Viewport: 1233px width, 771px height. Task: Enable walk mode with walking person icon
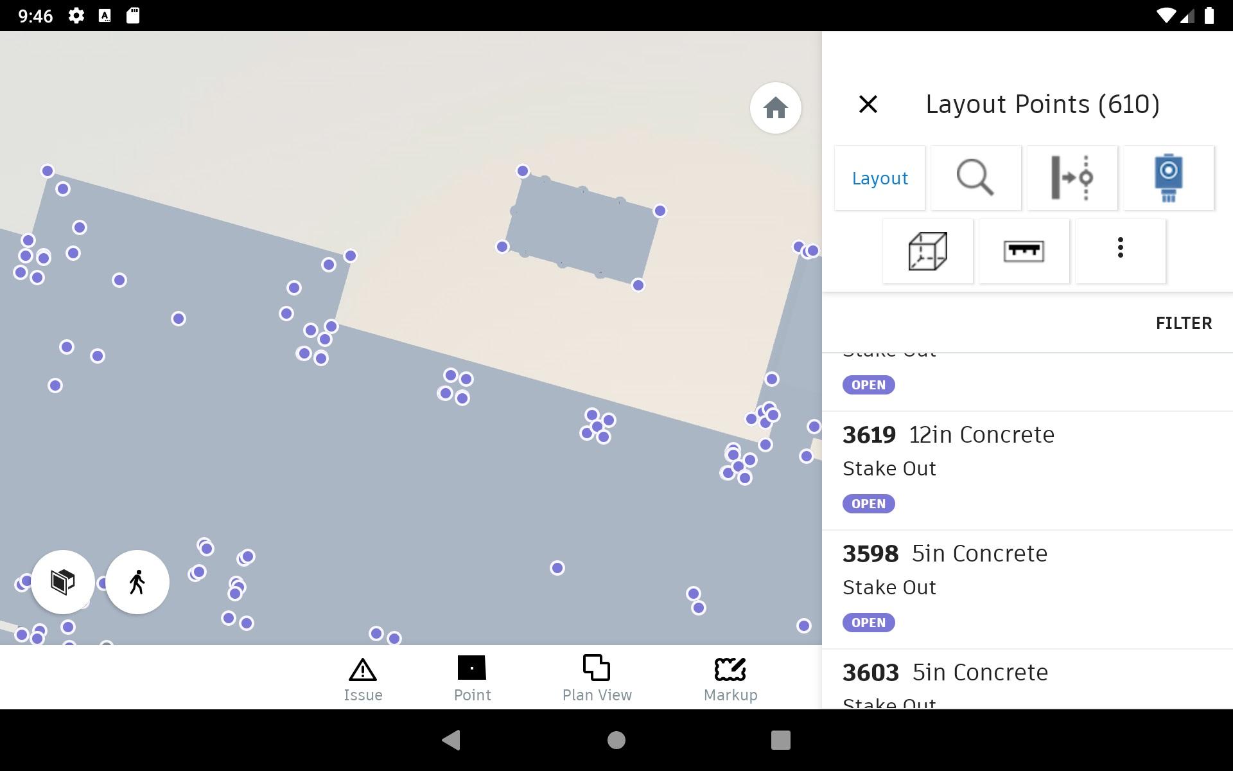pyautogui.click(x=137, y=582)
